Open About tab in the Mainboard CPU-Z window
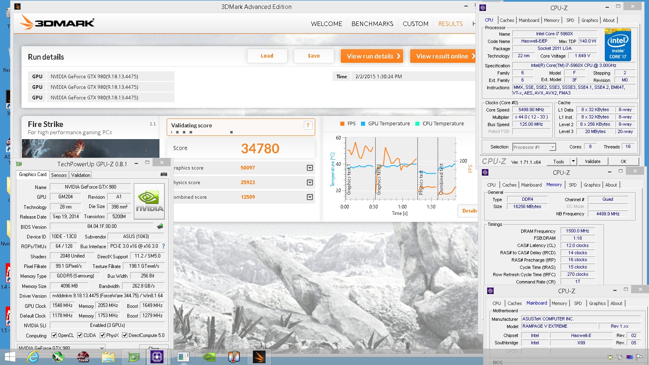The height and width of the screenshot is (365, 649). coord(617,303)
